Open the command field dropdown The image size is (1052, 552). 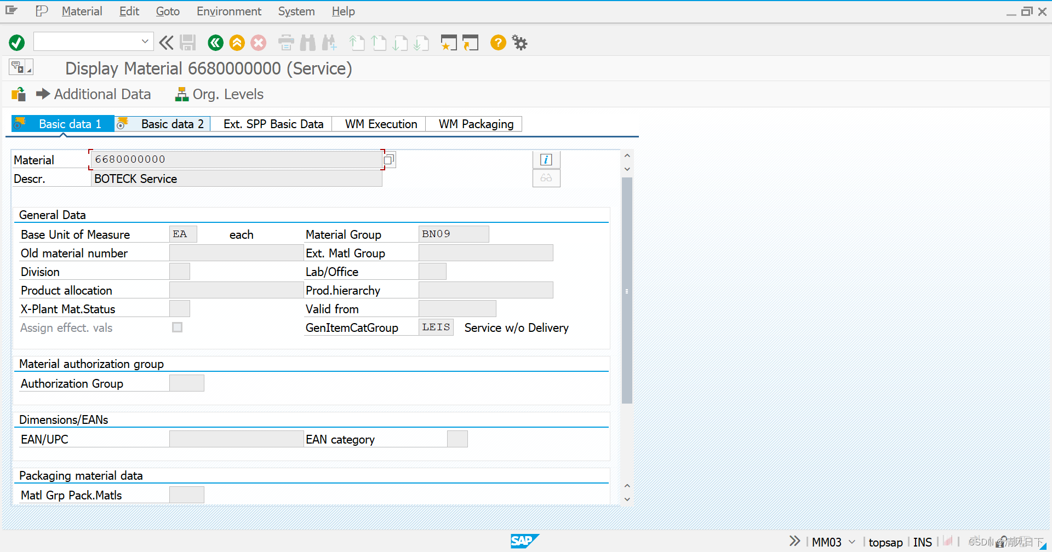145,41
